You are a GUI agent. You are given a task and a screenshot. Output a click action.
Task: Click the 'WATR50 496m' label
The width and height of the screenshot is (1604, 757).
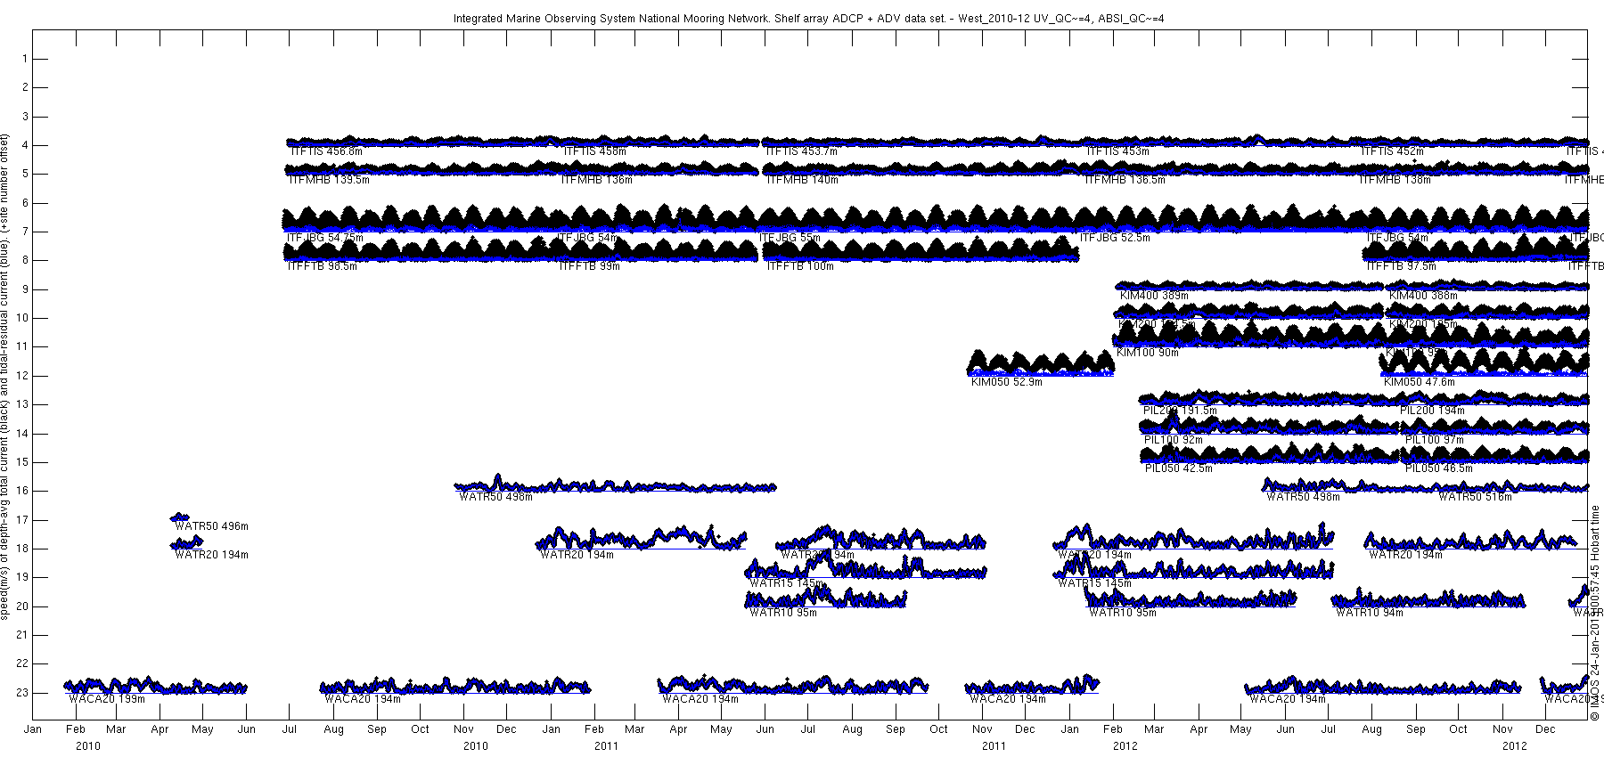[x=211, y=526]
